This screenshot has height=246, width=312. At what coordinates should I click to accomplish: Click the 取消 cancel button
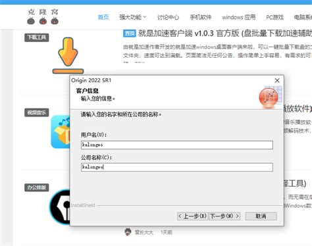click(x=261, y=216)
